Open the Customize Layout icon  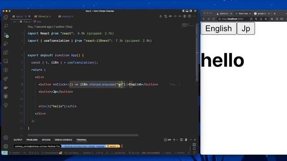click(x=195, y=11)
